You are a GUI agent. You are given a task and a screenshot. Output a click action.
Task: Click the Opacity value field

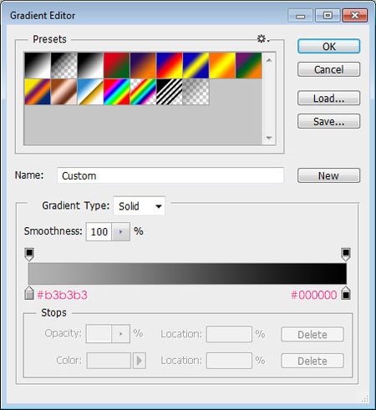(99, 333)
